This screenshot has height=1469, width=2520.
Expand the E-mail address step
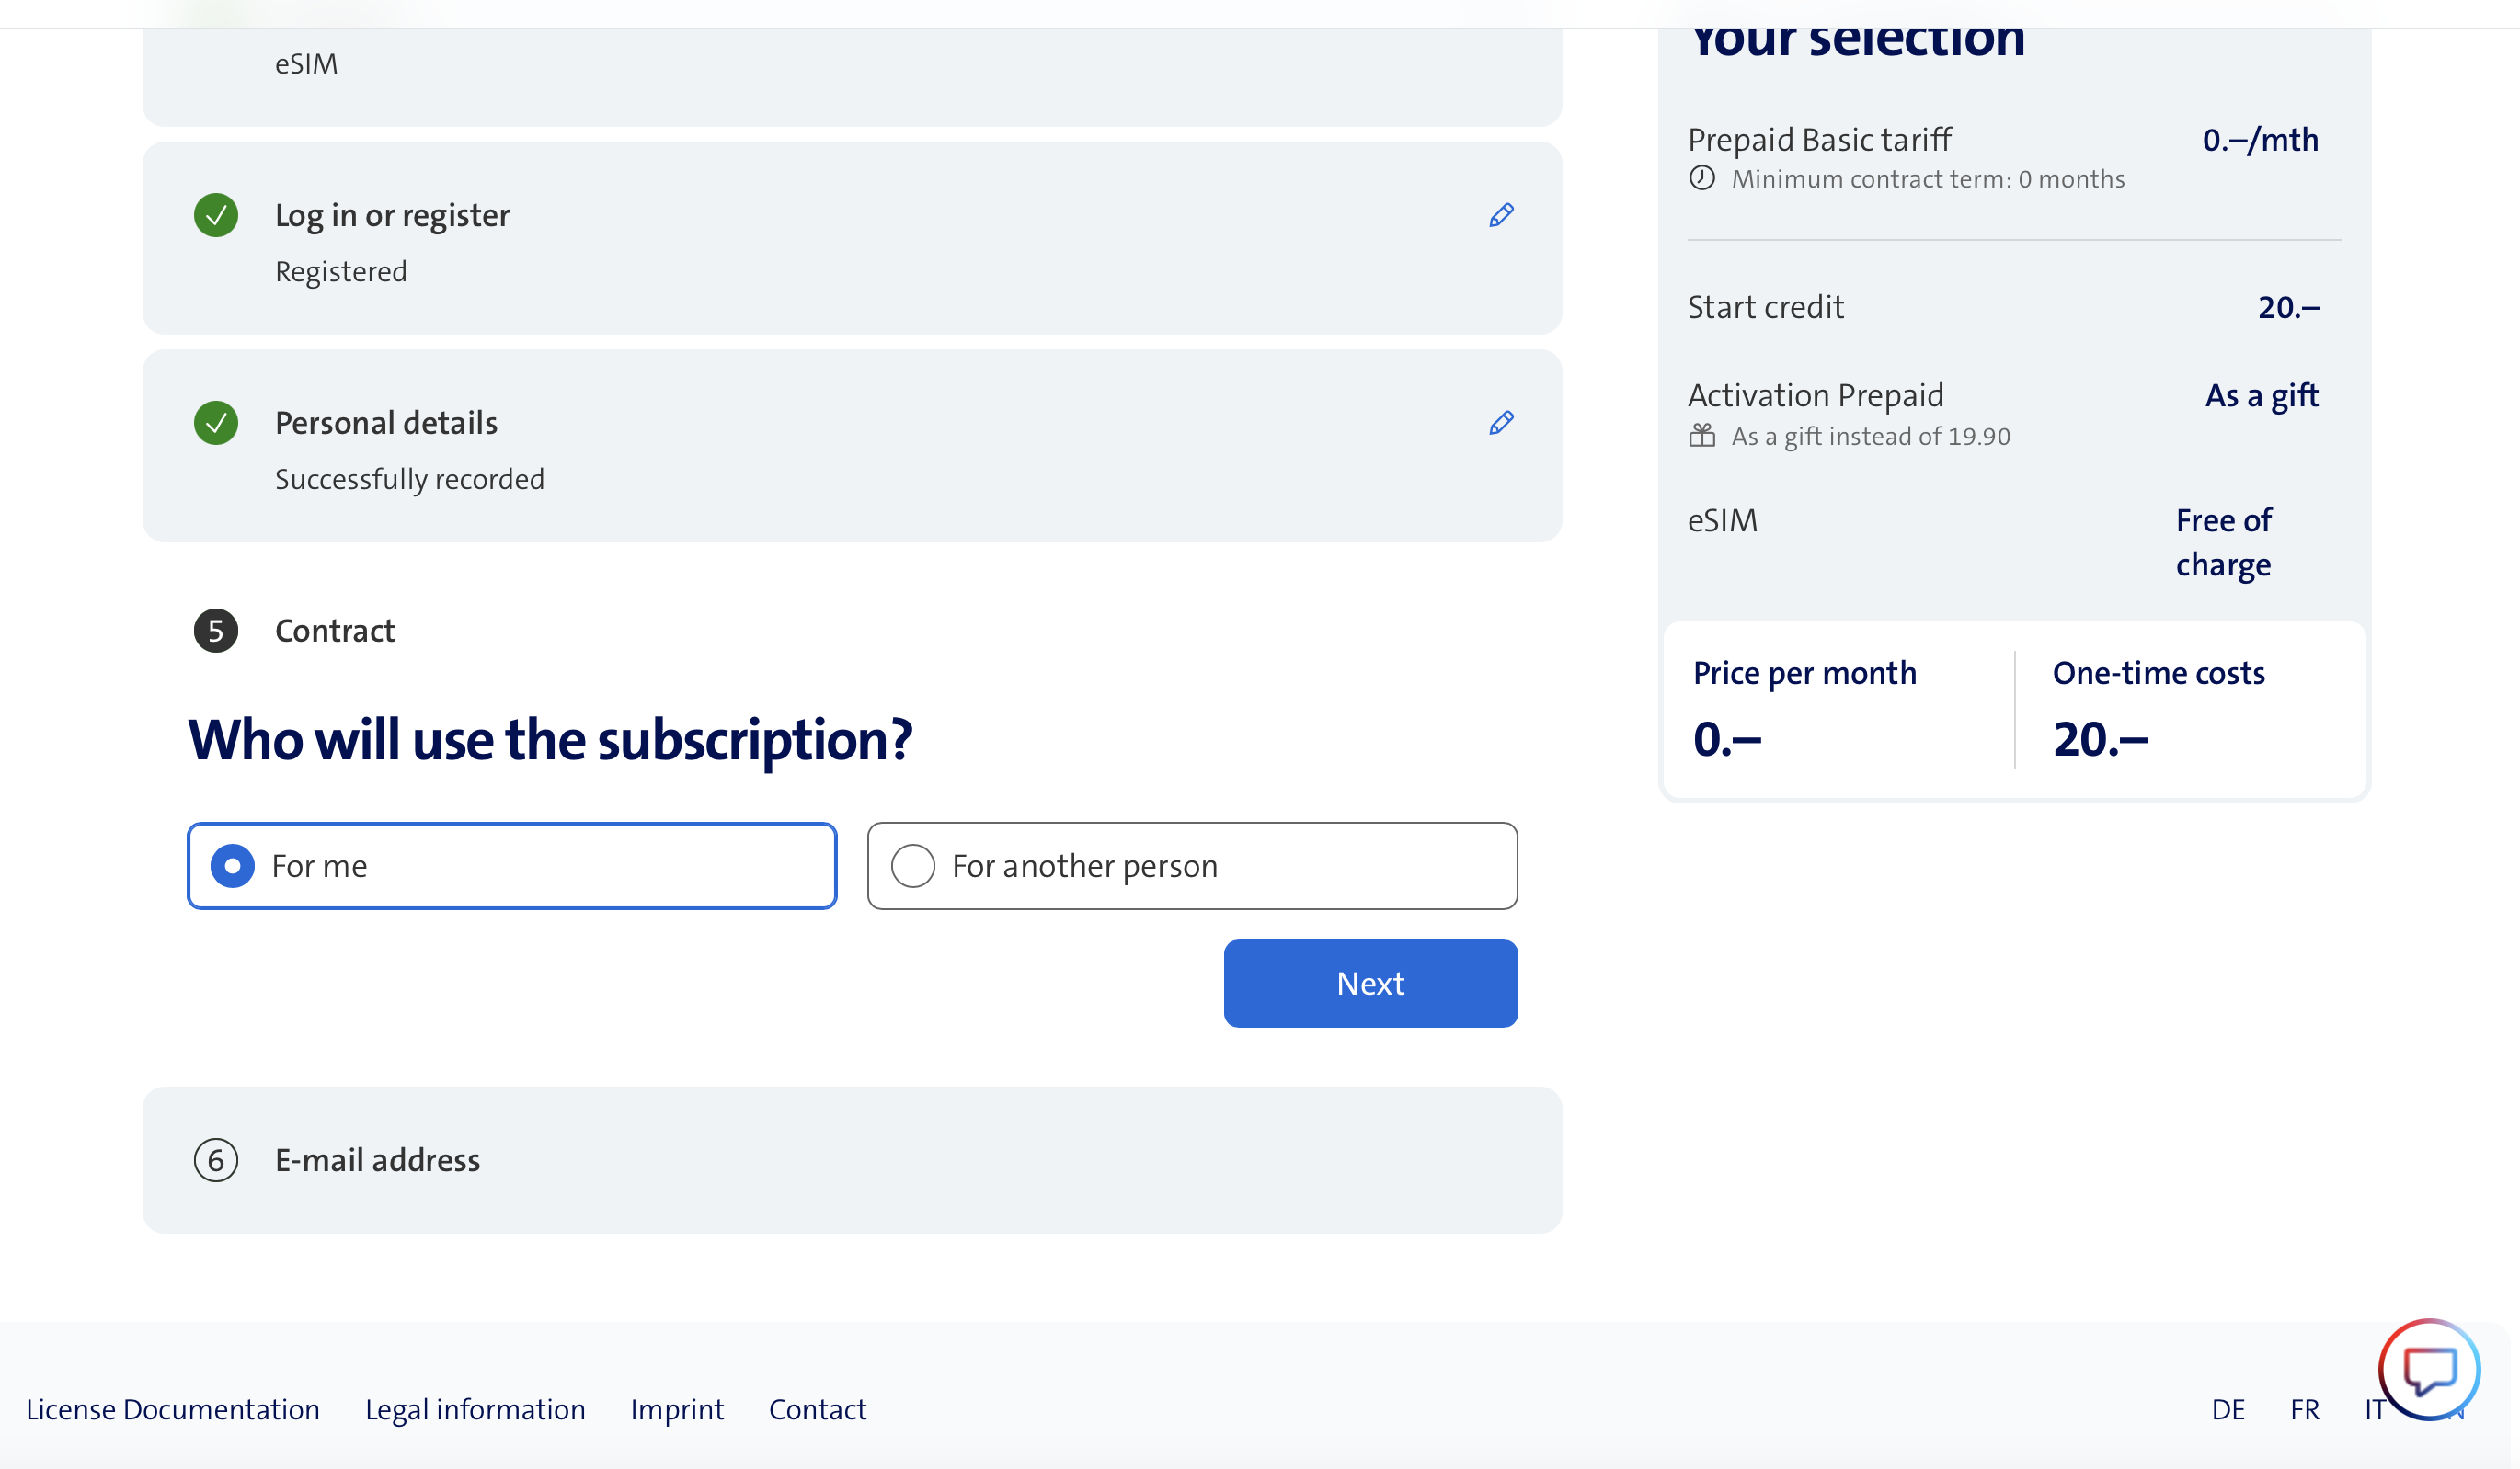click(x=378, y=1160)
